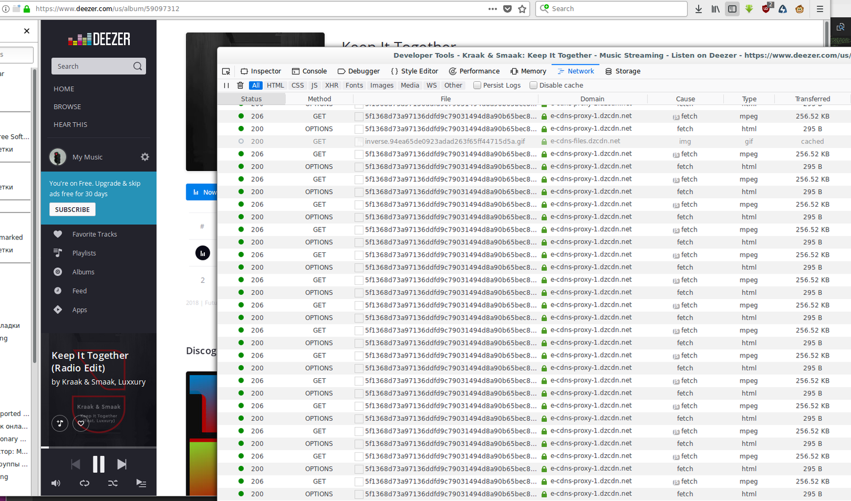Open the Deezer play queue list
The height and width of the screenshot is (501, 851).
pos(141,483)
